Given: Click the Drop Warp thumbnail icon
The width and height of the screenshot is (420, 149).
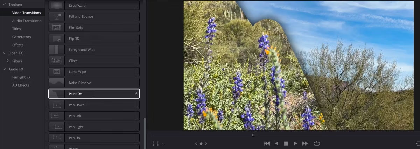Looking at the screenshot, I should [56, 6].
